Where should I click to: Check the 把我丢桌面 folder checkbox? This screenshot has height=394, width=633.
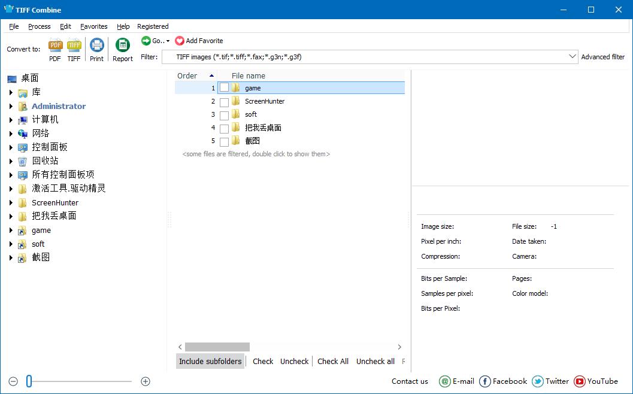tap(224, 129)
